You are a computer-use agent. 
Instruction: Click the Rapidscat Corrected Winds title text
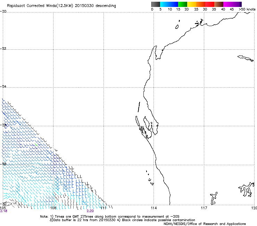[61, 6]
